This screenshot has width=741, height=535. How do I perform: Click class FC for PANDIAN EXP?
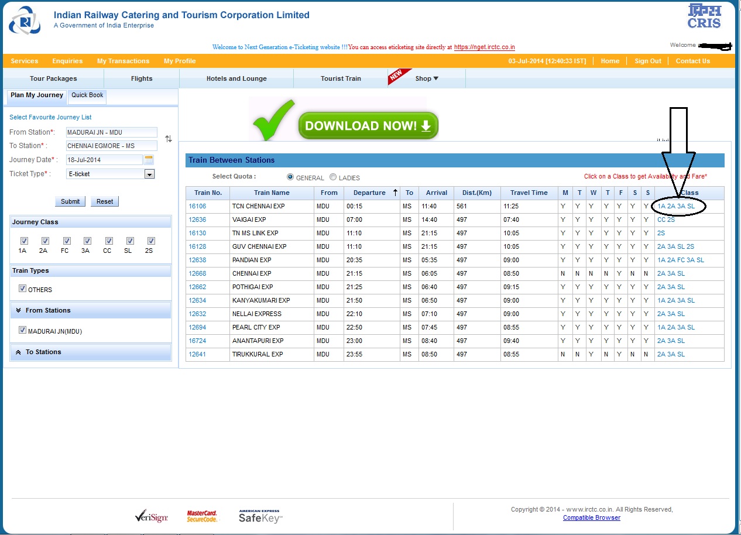pyautogui.click(x=681, y=260)
